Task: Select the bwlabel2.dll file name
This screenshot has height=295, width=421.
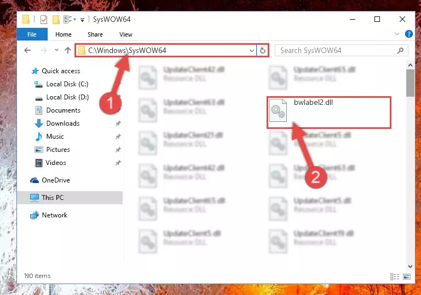Action: click(313, 102)
